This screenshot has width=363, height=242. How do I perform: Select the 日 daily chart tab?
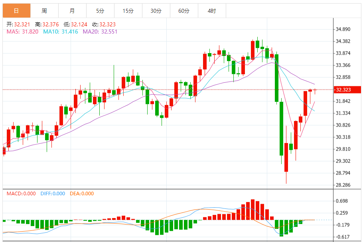(x=16, y=11)
